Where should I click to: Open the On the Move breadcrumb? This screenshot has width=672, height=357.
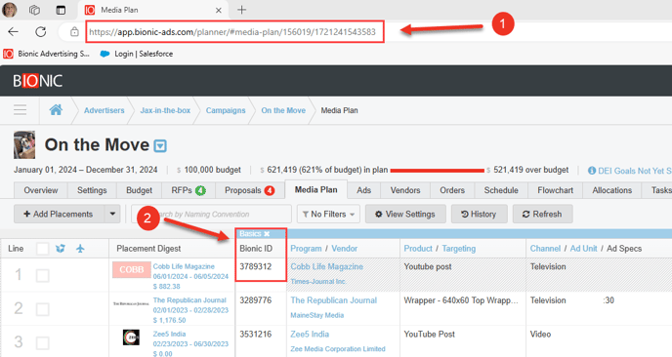(x=283, y=110)
